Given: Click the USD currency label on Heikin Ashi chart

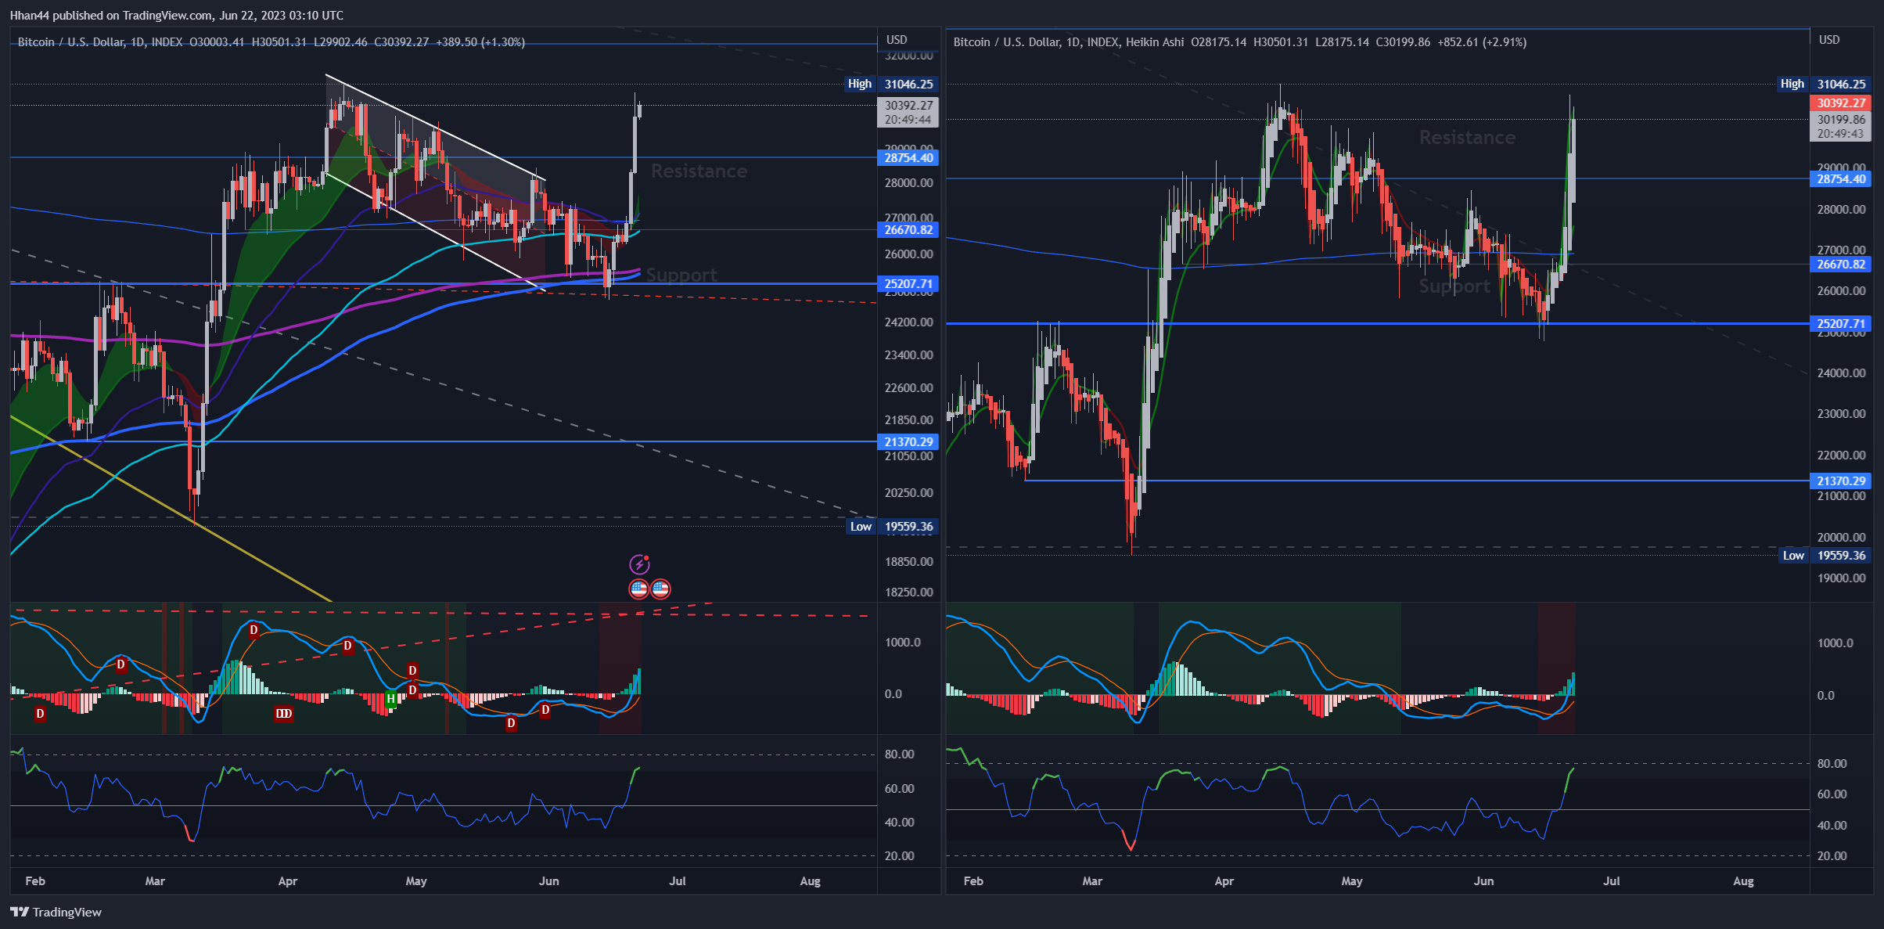Looking at the screenshot, I should (x=1828, y=39).
